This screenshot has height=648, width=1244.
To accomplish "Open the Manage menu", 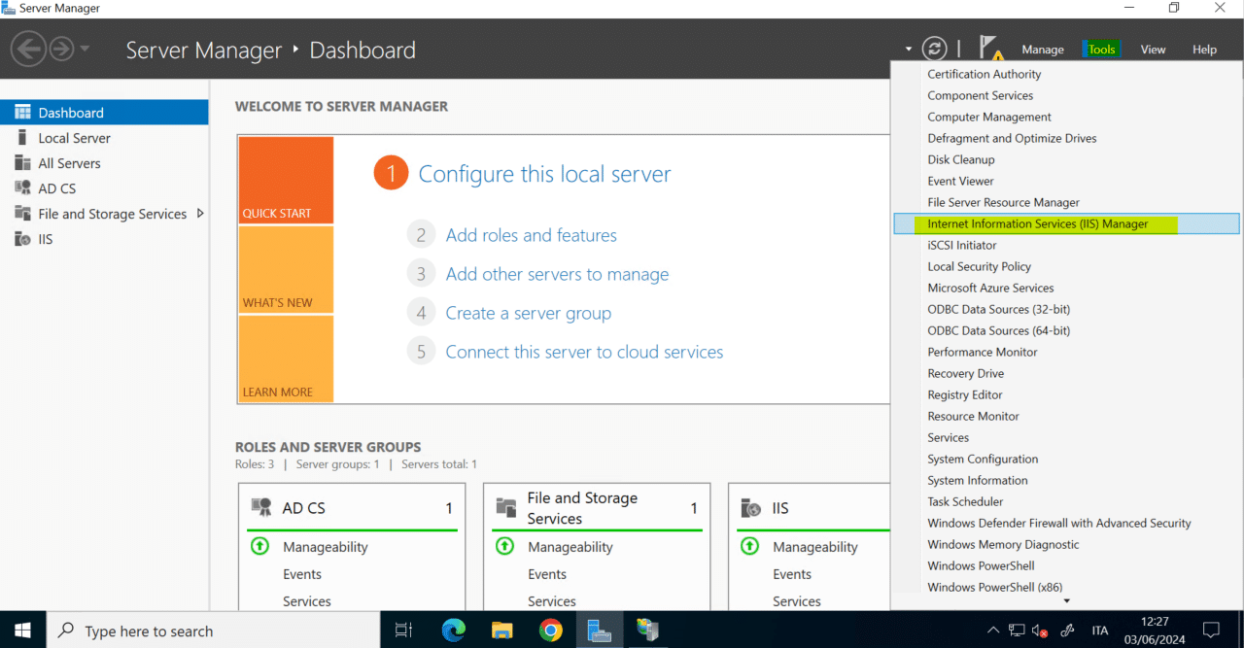I will (x=1043, y=50).
